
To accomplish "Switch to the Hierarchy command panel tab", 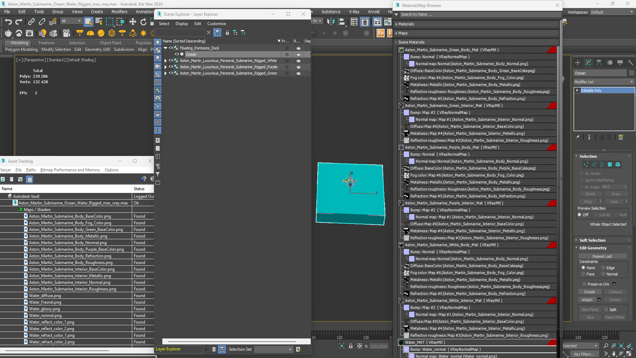I will click(x=599, y=63).
